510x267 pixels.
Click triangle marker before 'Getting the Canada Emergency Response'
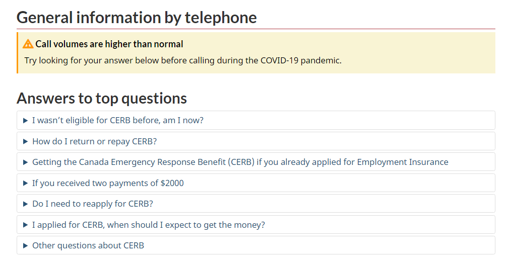point(25,162)
